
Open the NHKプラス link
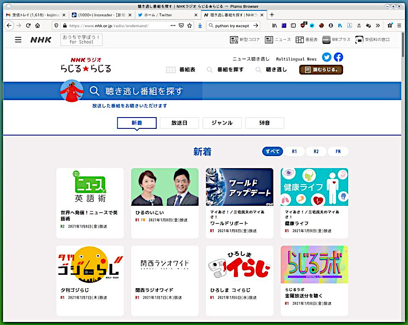click(x=336, y=39)
